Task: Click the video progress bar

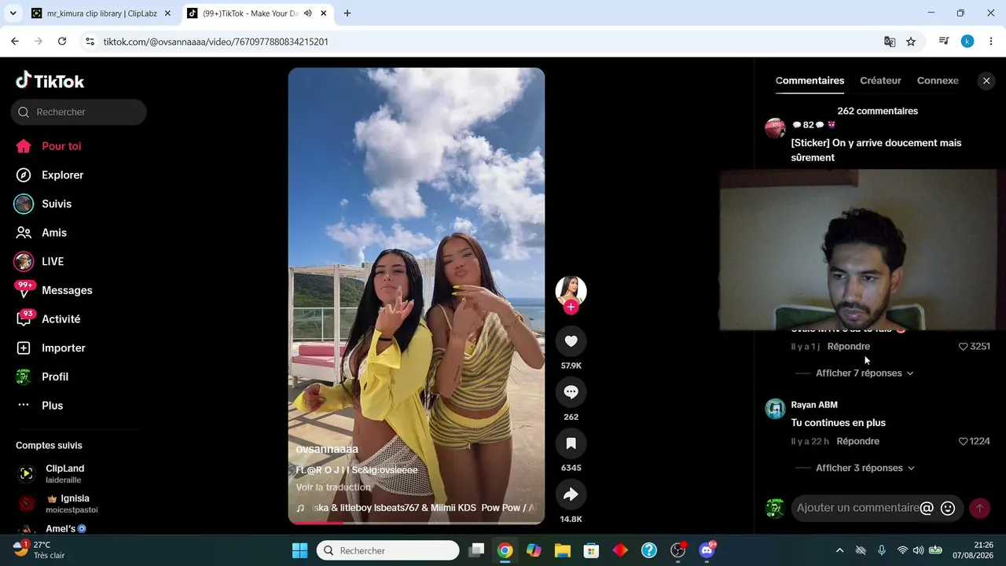Action: [x=417, y=522]
